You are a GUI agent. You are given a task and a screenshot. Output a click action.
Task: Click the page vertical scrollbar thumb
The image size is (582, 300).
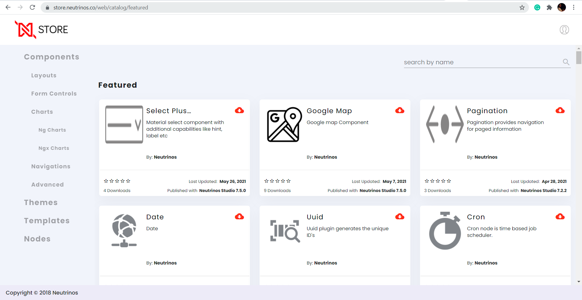click(579, 58)
